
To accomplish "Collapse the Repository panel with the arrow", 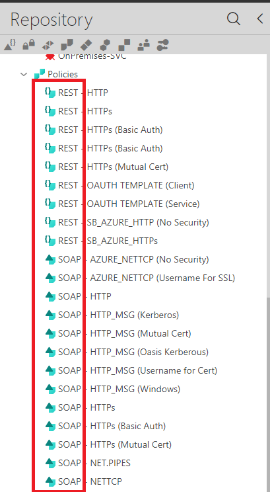I will 259,19.
